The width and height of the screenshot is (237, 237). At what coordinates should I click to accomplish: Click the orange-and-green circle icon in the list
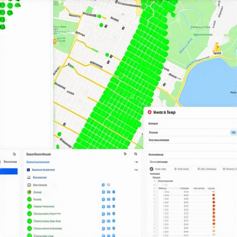[29, 192]
